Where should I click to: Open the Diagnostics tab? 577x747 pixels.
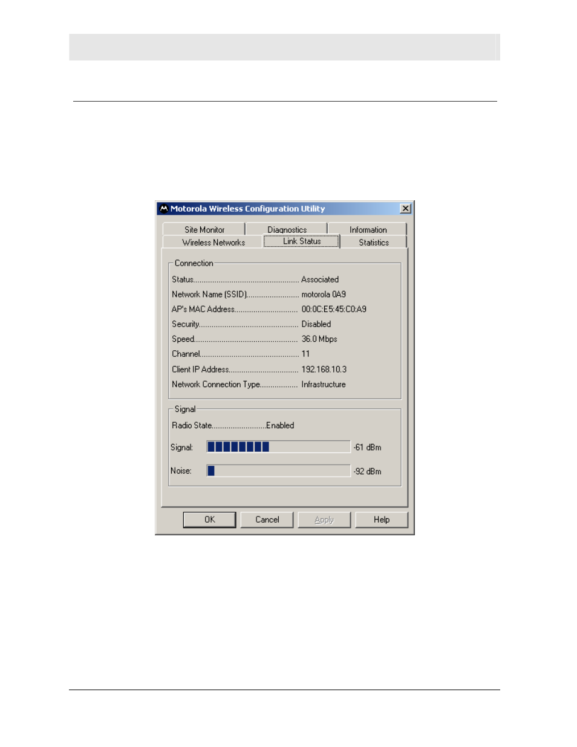(x=287, y=230)
